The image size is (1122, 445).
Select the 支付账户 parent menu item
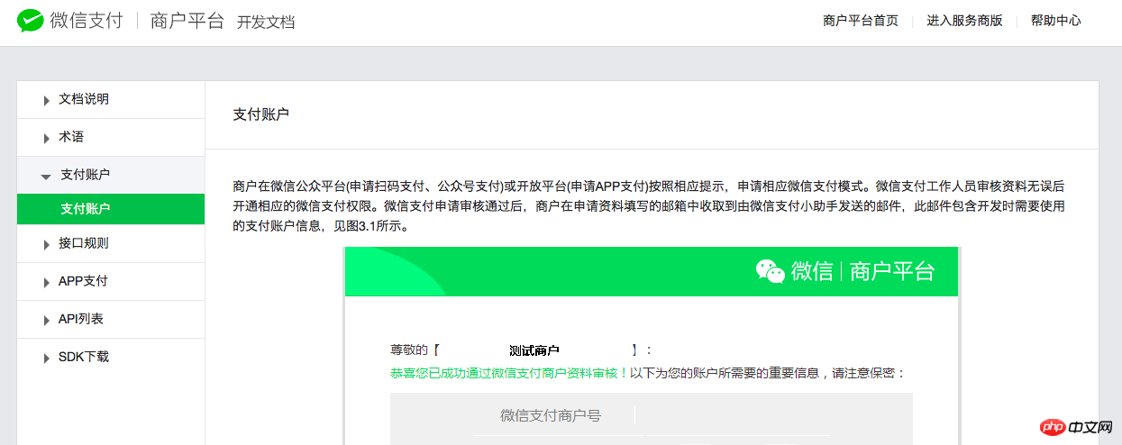point(111,175)
